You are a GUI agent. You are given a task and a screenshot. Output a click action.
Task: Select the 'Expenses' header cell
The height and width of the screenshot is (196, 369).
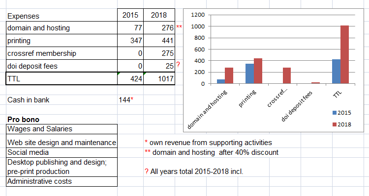pos(61,15)
